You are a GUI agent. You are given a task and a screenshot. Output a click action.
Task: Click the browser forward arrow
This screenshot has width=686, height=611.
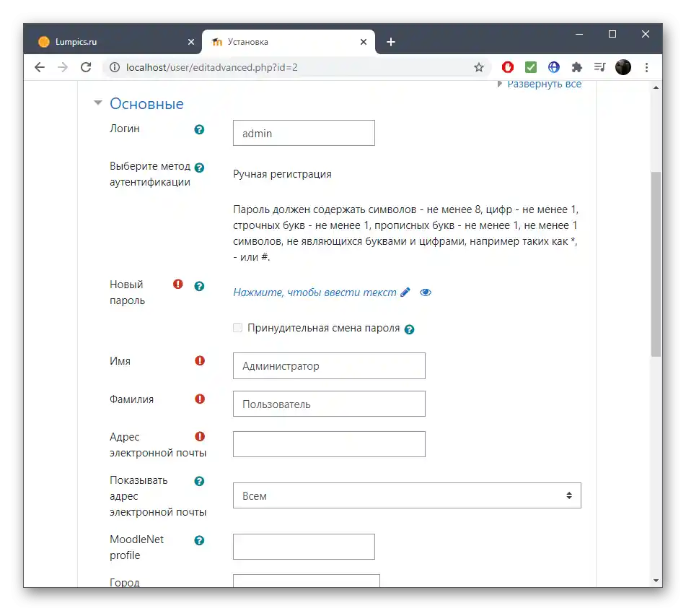(x=63, y=67)
